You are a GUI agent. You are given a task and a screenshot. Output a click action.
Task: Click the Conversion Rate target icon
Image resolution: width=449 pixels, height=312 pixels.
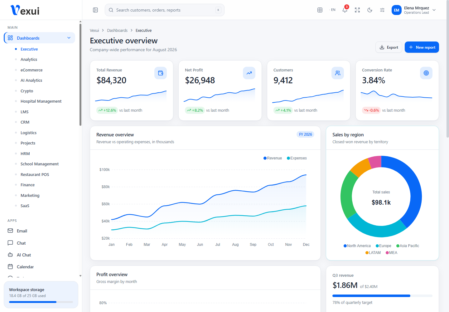426,73
